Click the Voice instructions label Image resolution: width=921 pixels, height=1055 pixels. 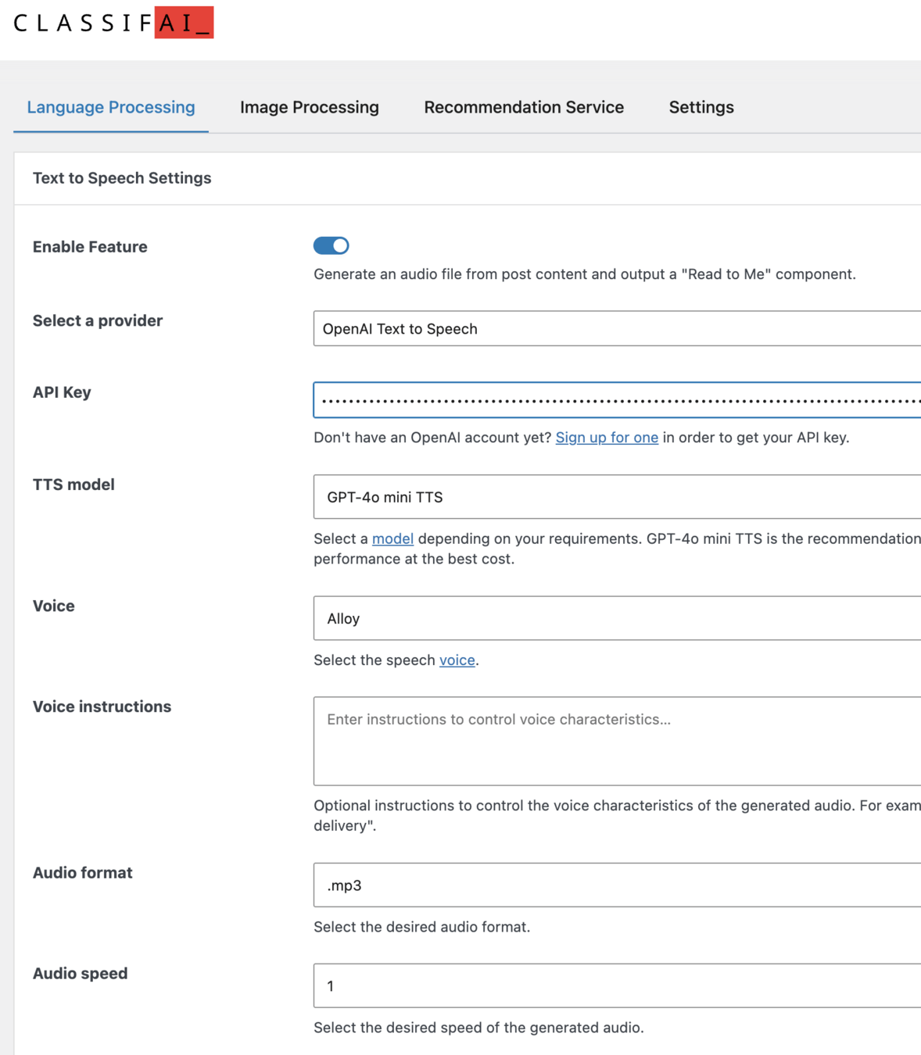[102, 706]
